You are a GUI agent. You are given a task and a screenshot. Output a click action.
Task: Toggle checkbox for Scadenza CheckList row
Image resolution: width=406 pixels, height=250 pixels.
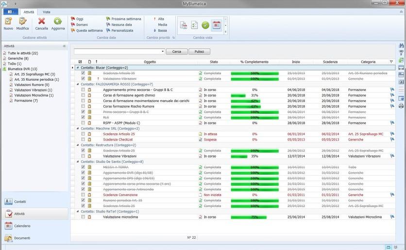click(83, 139)
